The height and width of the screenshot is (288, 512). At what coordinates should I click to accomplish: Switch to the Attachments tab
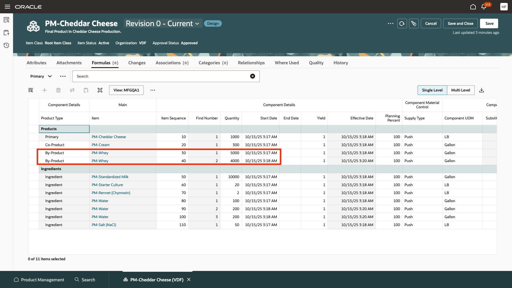[x=69, y=63]
